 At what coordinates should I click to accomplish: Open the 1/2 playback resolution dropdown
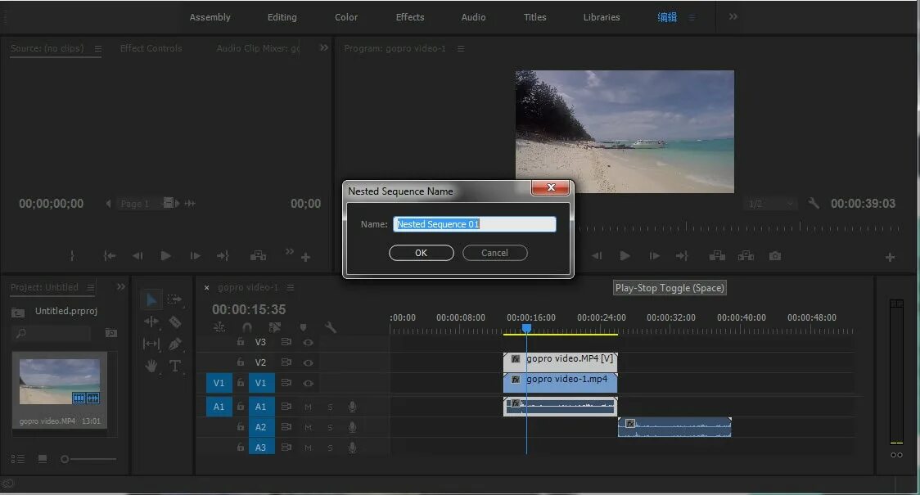[x=771, y=204]
